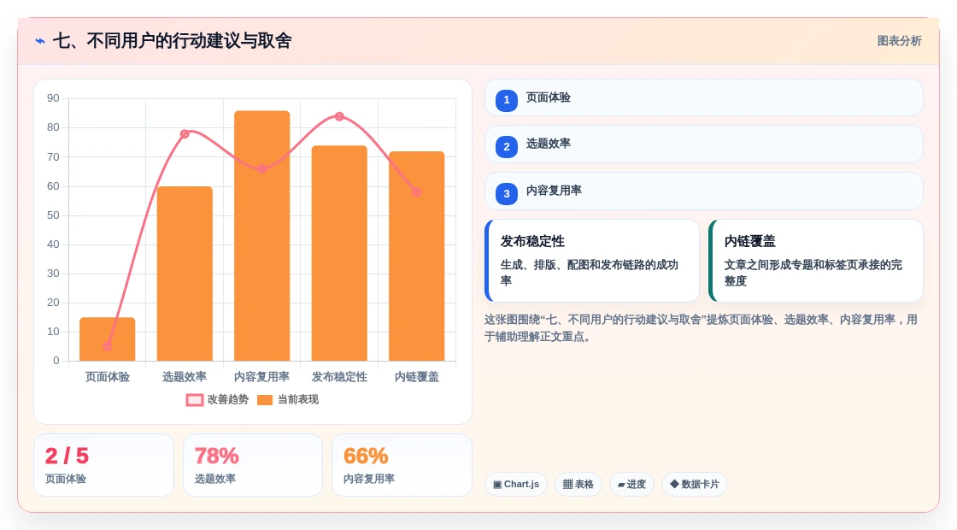Click the number 2 badge for 选题效率
Screen dimensions: 957x530
507,147
